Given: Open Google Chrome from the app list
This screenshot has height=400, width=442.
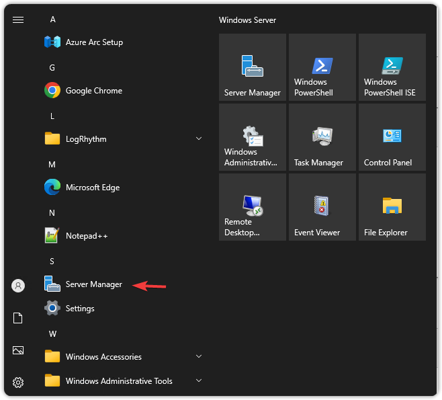Looking at the screenshot, I should (x=93, y=91).
